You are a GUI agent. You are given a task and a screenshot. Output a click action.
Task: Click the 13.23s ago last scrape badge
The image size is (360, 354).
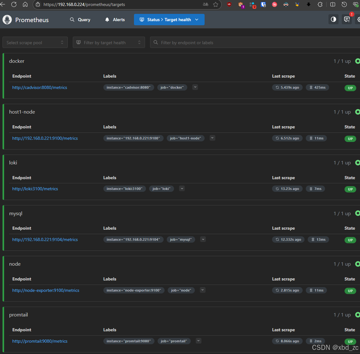(x=287, y=189)
